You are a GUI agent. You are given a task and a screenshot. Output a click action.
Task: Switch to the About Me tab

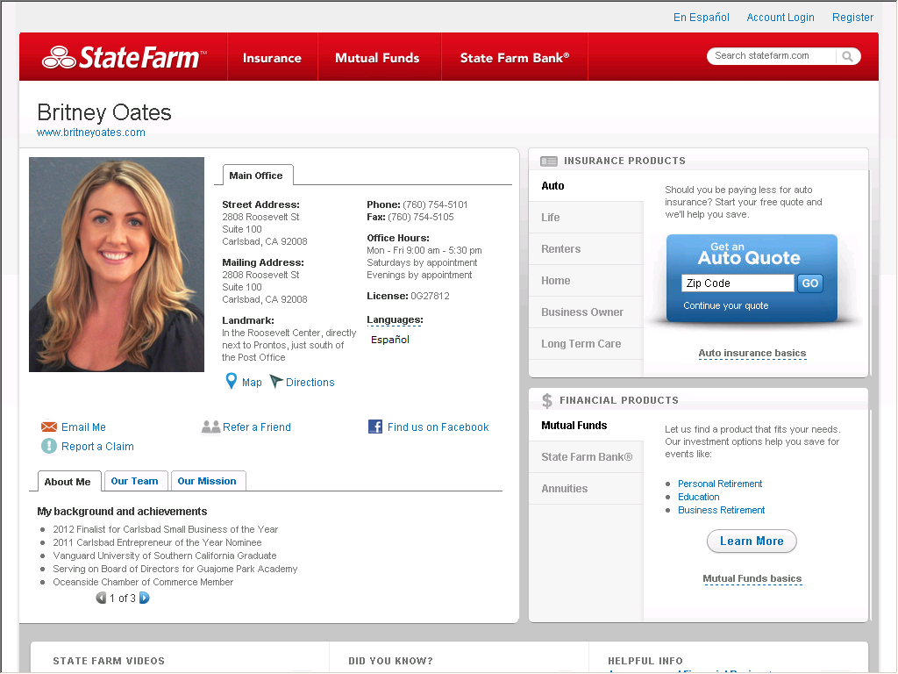click(68, 482)
